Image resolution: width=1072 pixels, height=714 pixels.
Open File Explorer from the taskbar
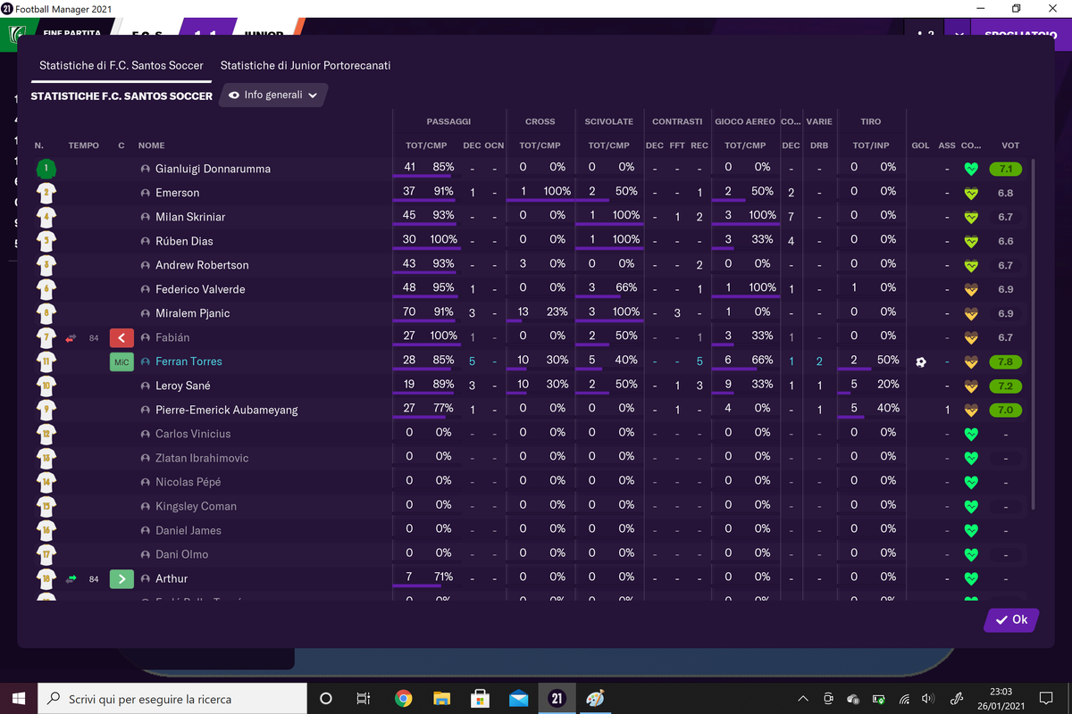pos(441,699)
